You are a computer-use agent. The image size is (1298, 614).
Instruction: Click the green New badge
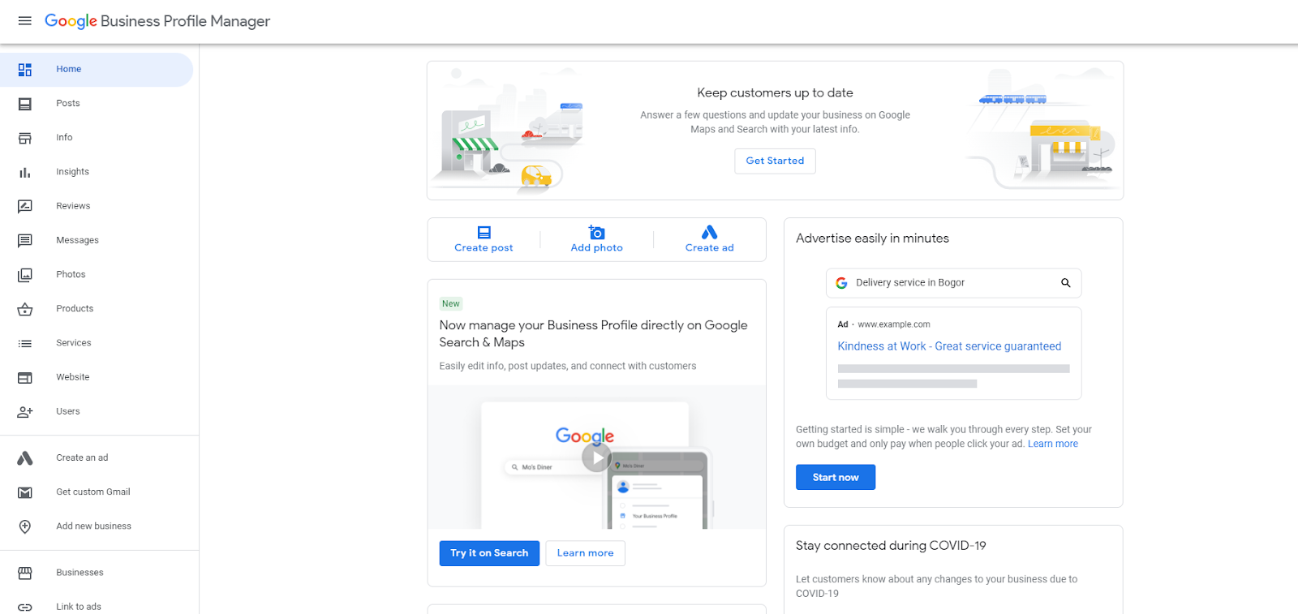coord(451,304)
